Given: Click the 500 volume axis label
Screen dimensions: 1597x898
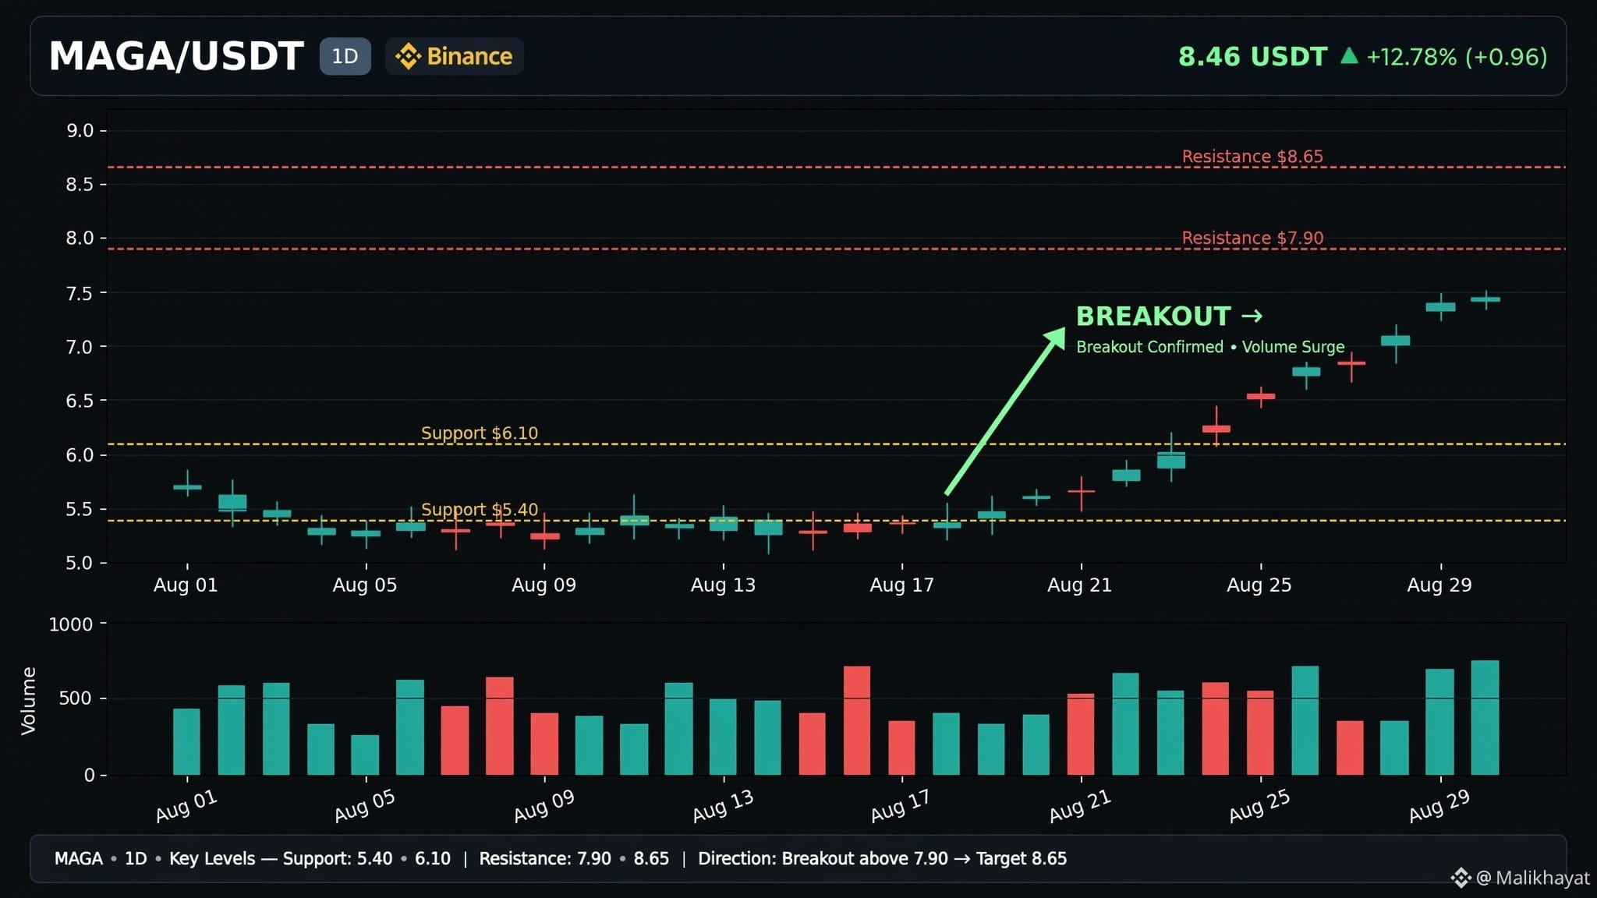Looking at the screenshot, I should 76,698.
